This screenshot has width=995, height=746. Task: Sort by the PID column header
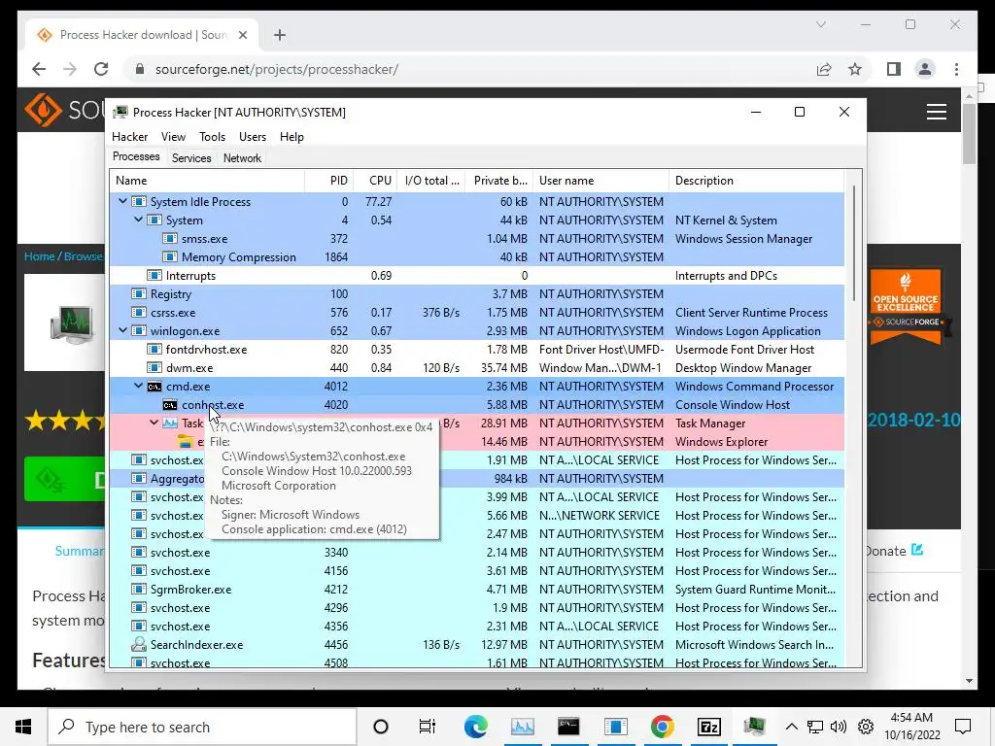329,180
